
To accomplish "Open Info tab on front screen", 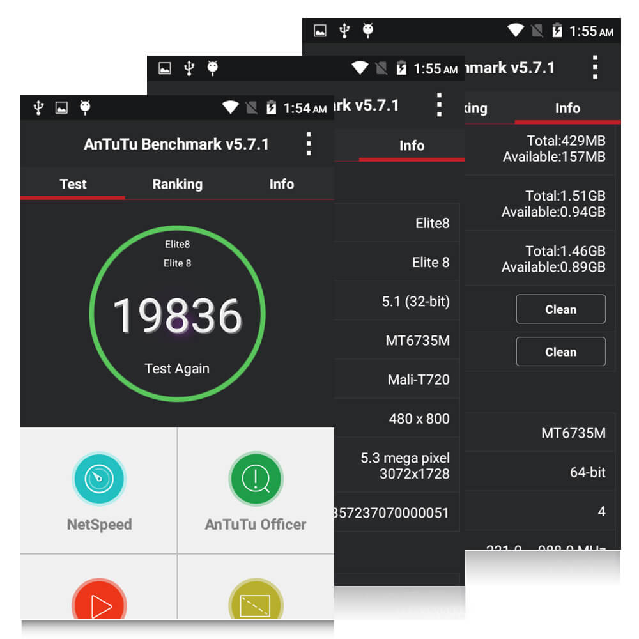I will (x=282, y=184).
